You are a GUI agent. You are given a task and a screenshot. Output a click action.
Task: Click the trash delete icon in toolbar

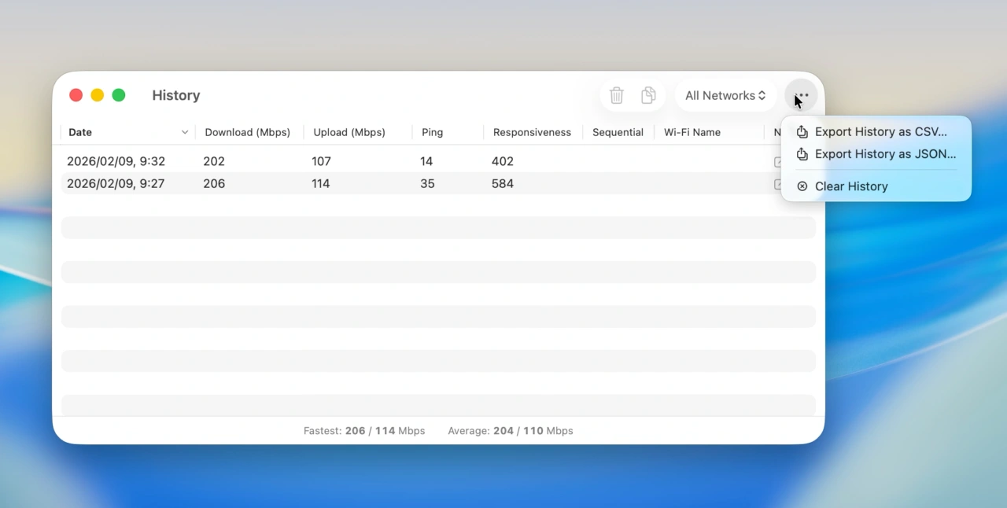click(x=617, y=96)
